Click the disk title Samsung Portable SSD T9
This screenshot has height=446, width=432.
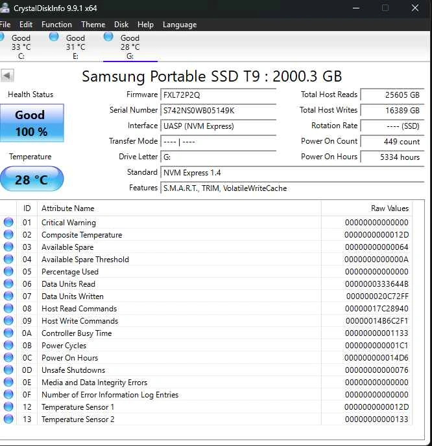[x=211, y=76]
